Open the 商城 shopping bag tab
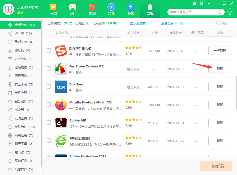The width and height of the screenshot is (237, 175). [92, 10]
